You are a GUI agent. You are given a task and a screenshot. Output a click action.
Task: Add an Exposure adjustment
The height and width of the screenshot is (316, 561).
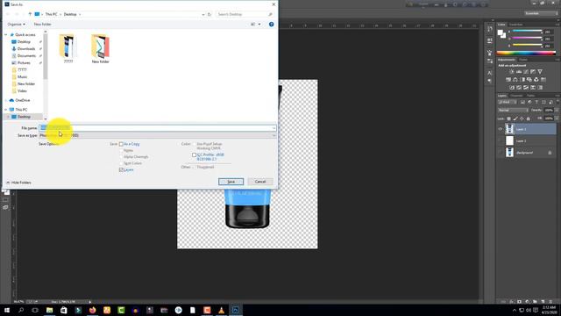click(533, 72)
